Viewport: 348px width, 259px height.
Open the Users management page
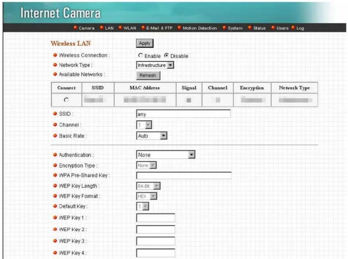[282, 28]
